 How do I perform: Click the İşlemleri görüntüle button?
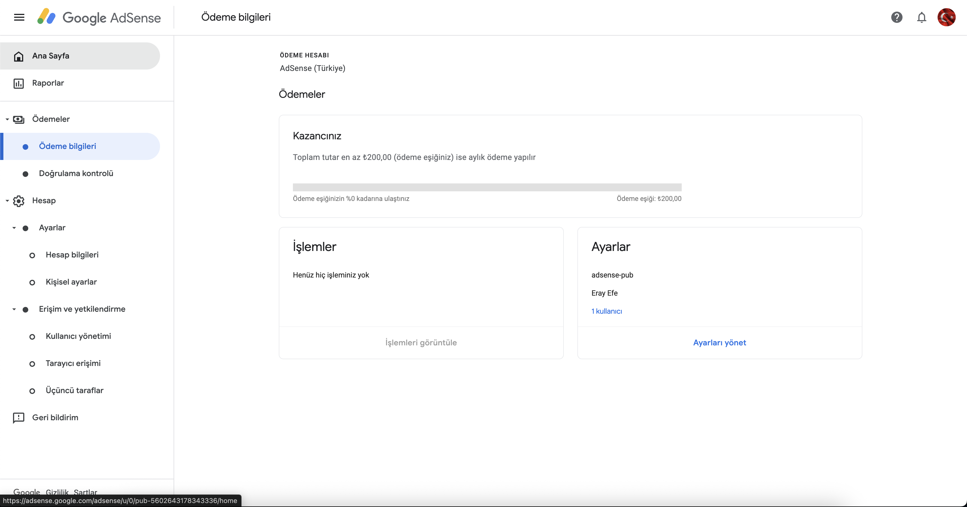coord(421,343)
